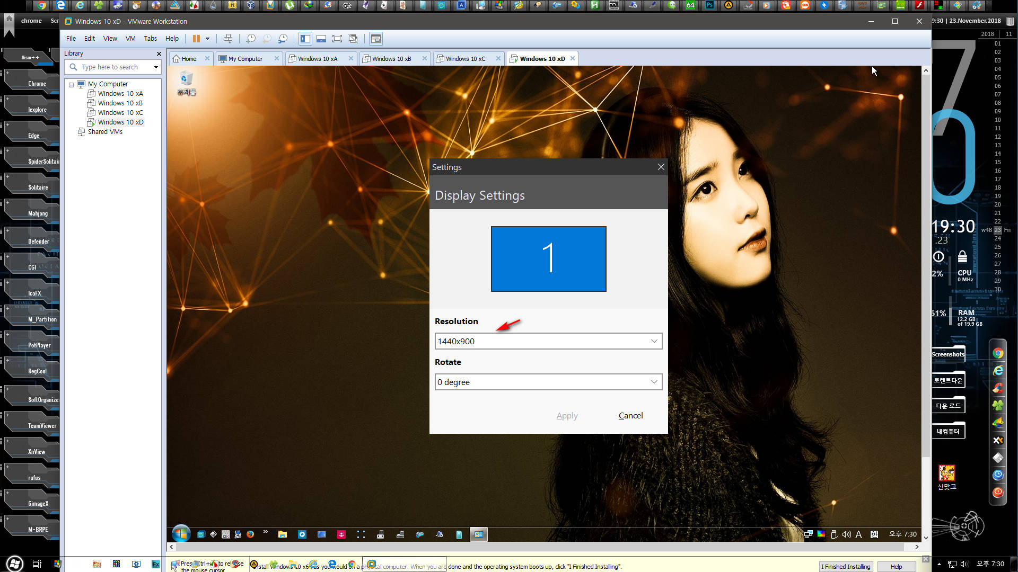This screenshot has width=1018, height=572.
Task: Select Windows 10 xD in the library tree
Action: point(120,122)
